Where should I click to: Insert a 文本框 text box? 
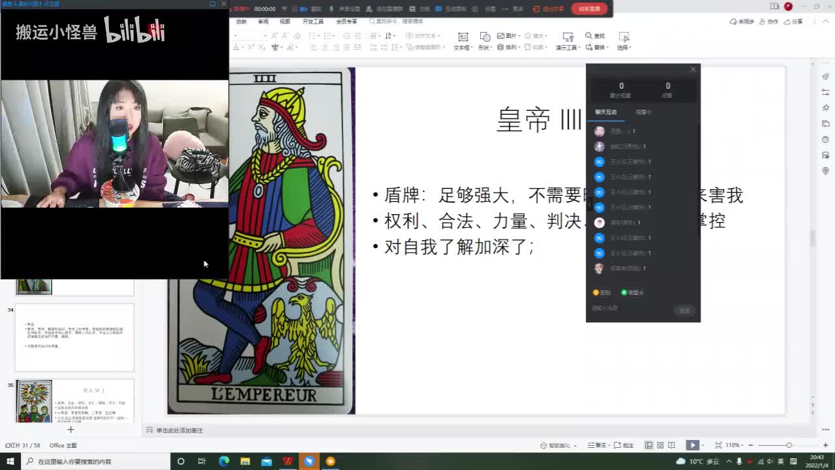point(462,41)
